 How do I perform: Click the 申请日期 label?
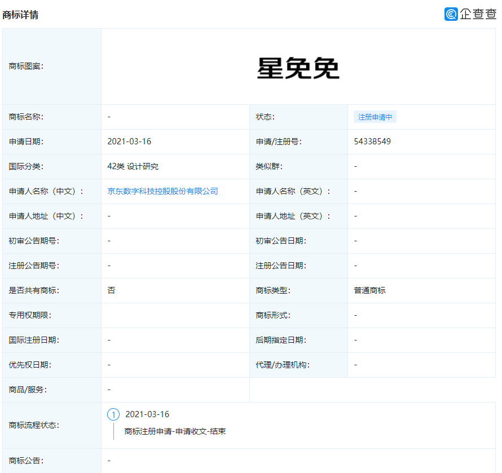pos(27,142)
